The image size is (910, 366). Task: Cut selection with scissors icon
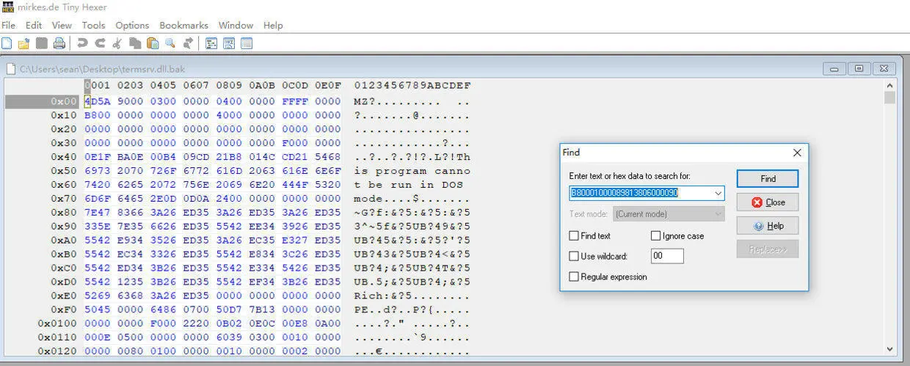click(117, 43)
